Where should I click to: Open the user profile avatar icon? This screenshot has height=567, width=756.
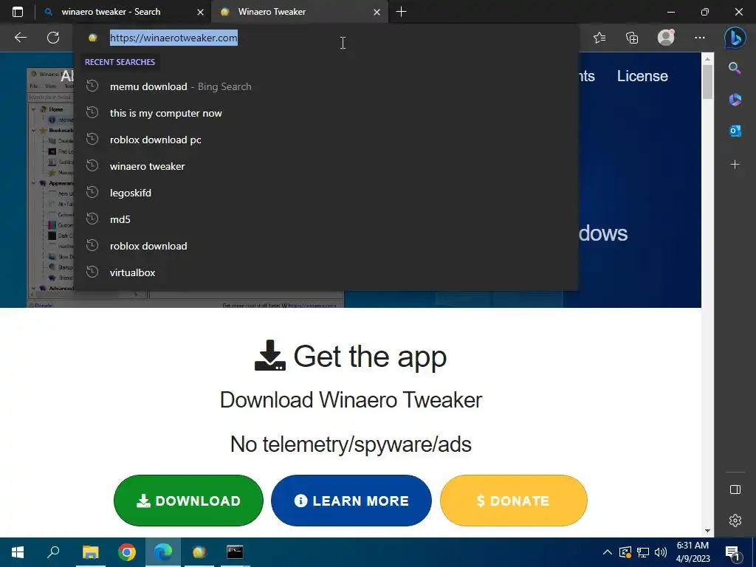(666, 38)
